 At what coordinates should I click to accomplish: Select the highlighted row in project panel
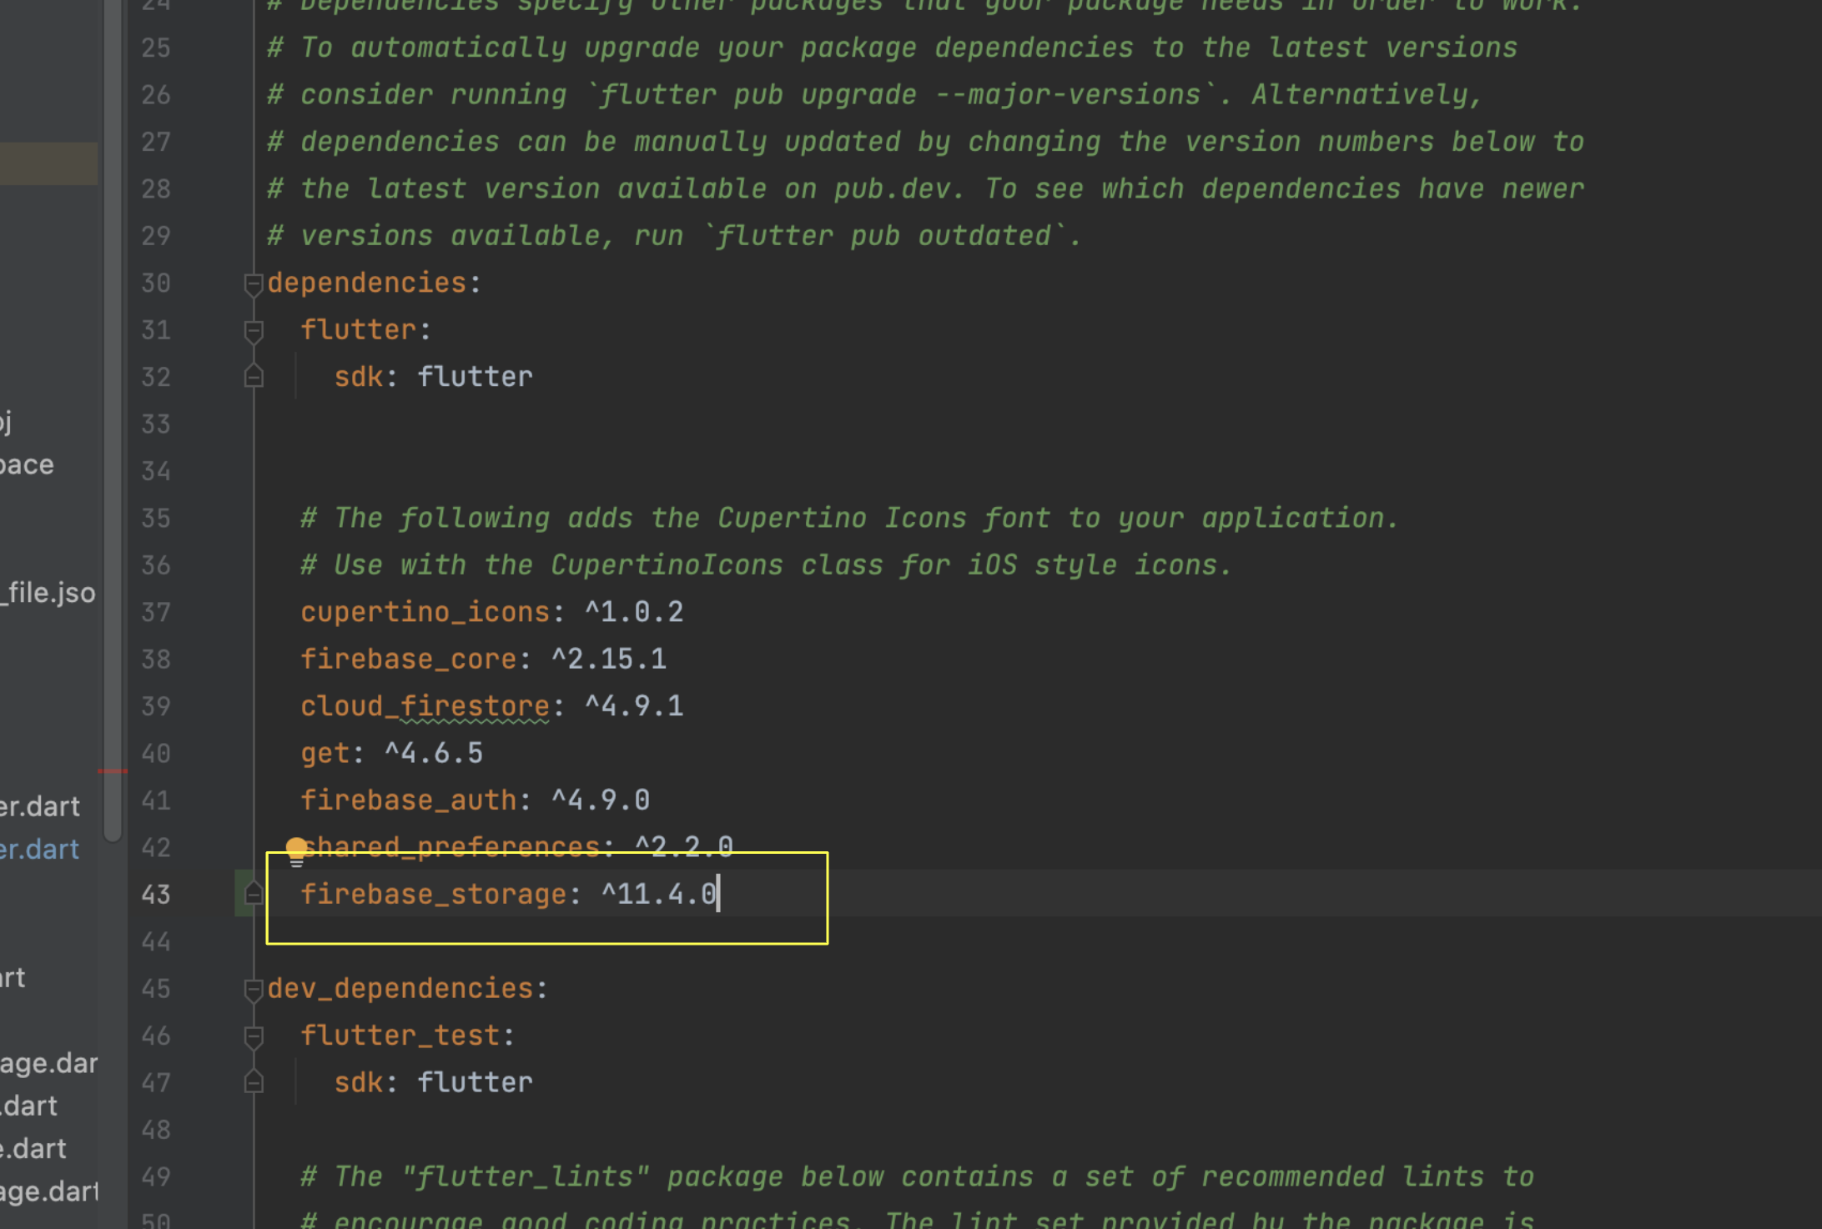tap(48, 163)
